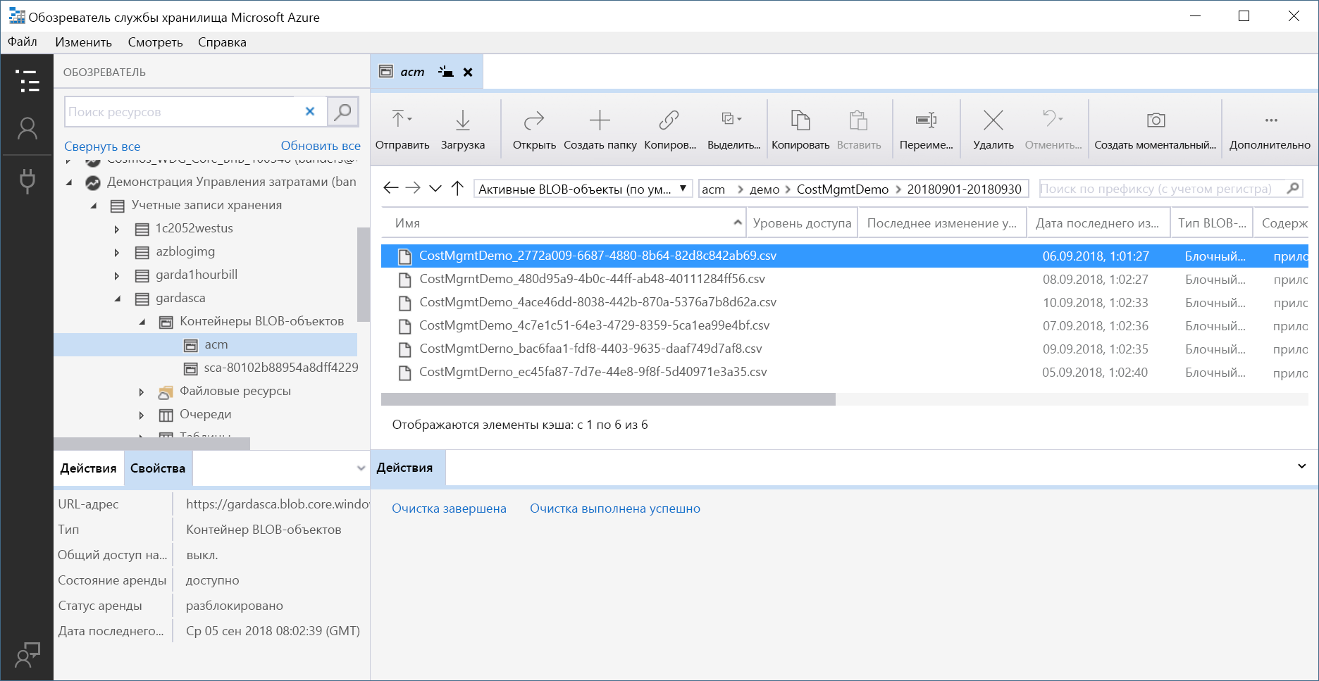Image resolution: width=1319 pixels, height=681 pixels.
Task: Switch to the Свойства tab
Action: (158, 468)
